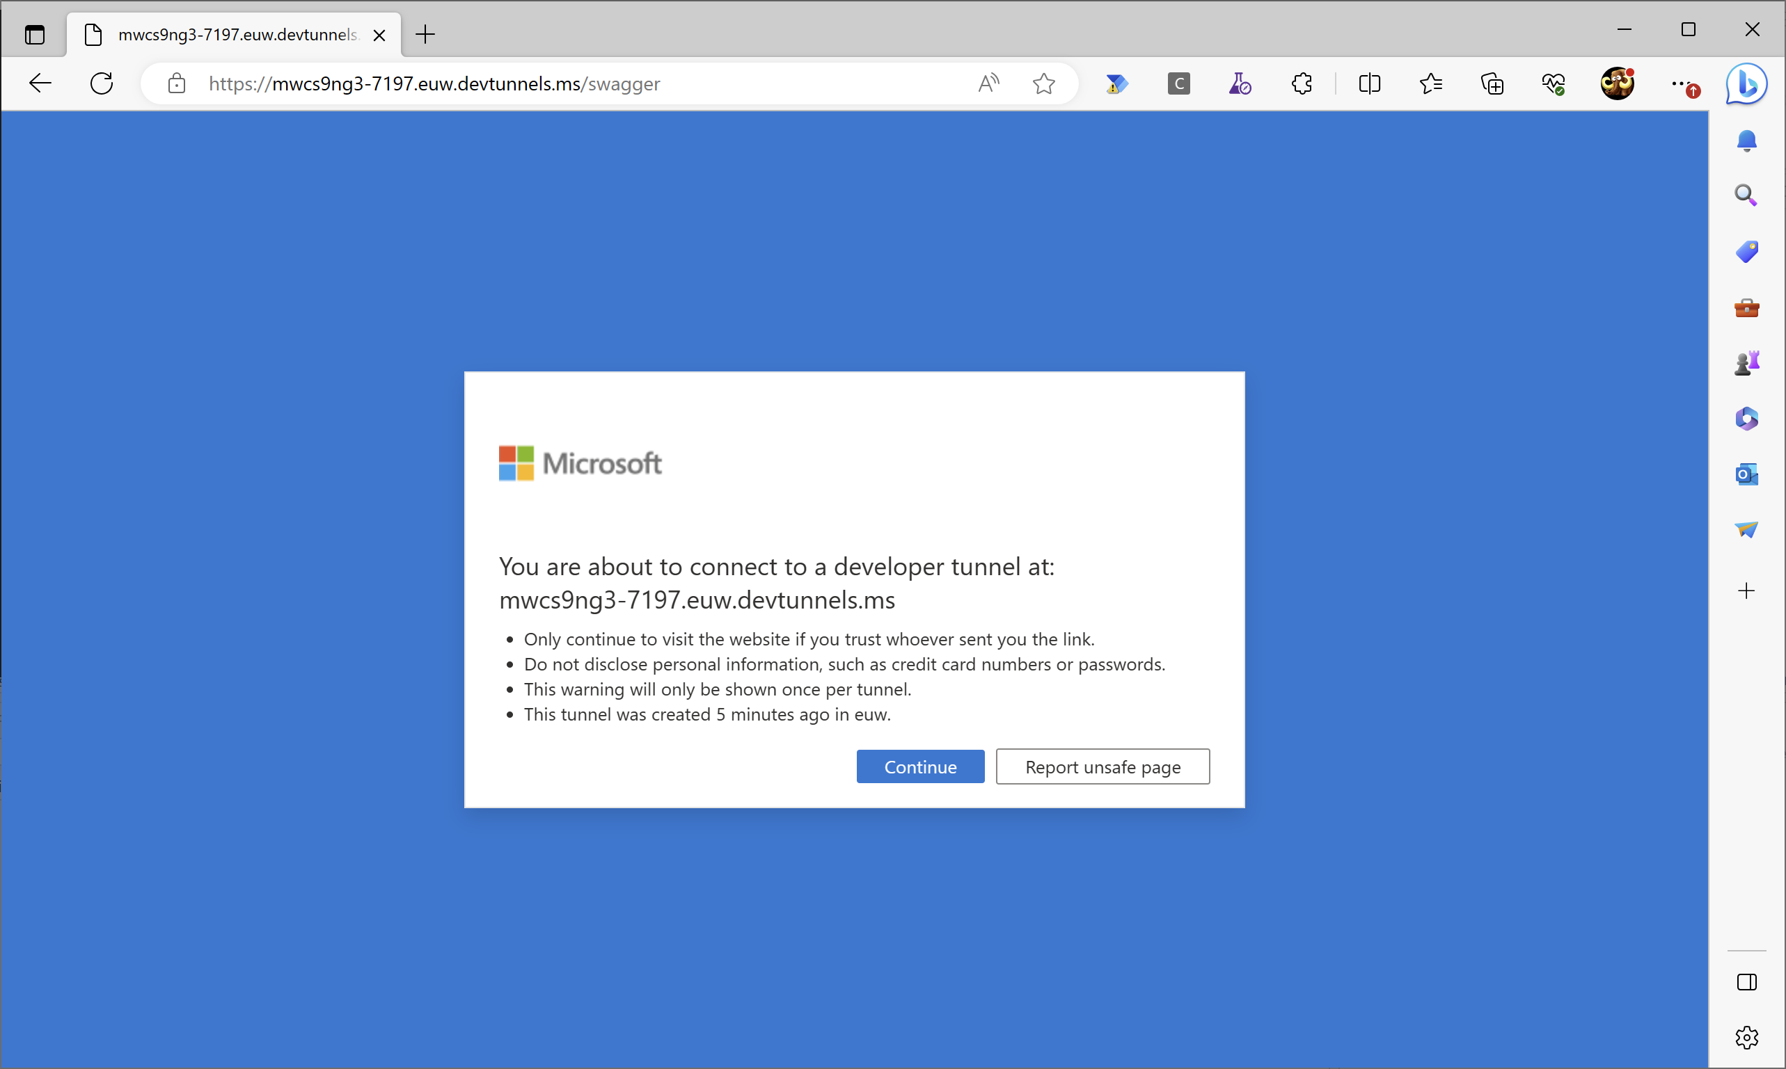Open Settings and more menu
The height and width of the screenshot is (1069, 1786).
(1680, 83)
